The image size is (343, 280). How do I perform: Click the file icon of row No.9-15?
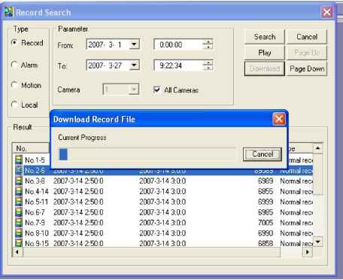19,243
